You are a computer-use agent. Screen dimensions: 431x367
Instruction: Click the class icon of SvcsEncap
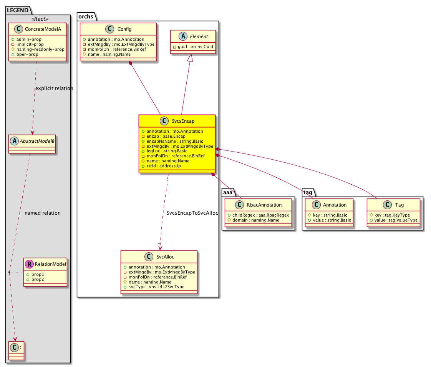click(164, 121)
